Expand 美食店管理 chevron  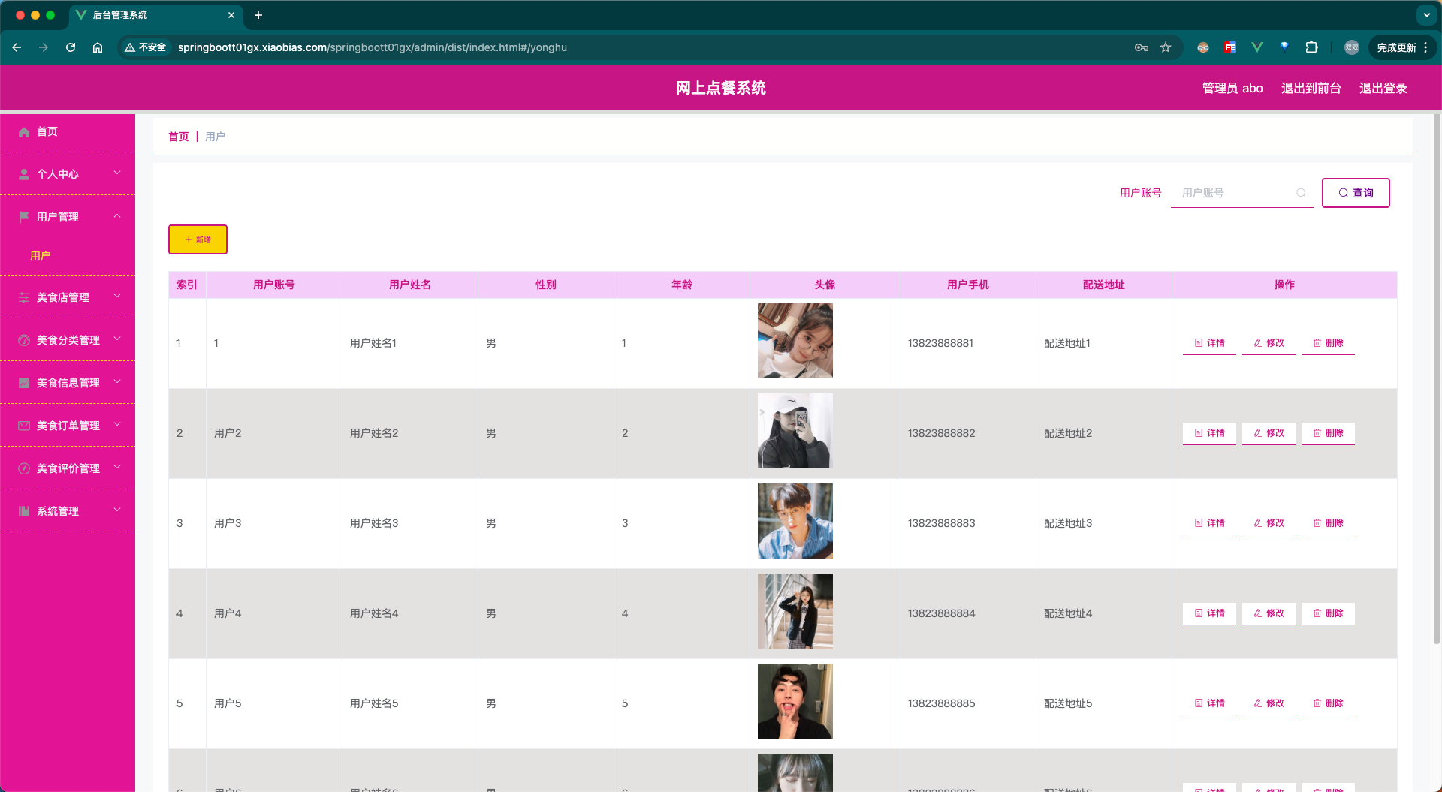point(117,297)
